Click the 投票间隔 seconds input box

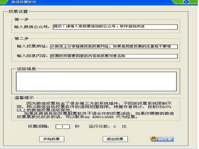pos(63,127)
